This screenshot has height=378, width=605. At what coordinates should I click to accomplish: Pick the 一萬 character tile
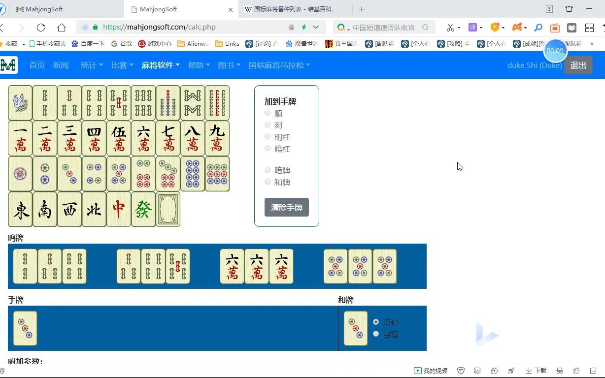click(x=20, y=138)
